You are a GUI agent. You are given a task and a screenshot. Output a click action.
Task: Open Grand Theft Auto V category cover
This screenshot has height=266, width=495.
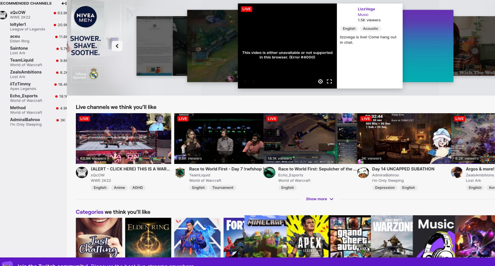click(x=350, y=236)
